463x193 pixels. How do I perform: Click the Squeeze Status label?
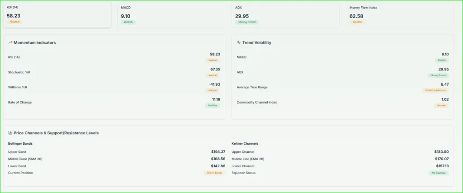point(244,173)
